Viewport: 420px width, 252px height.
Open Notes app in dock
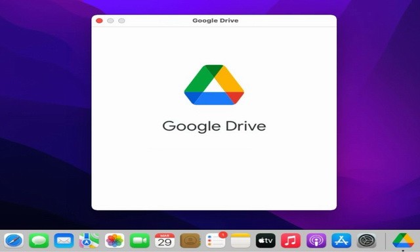[241, 240]
